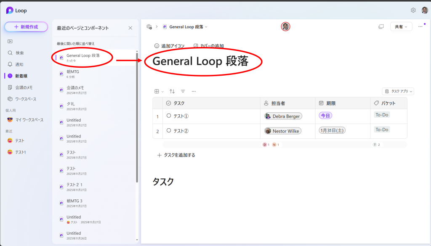
Task: Close the recent pages panel with X
Action: [x=130, y=28]
